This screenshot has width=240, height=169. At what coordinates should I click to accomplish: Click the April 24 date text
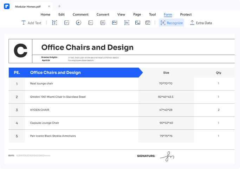[46, 60]
